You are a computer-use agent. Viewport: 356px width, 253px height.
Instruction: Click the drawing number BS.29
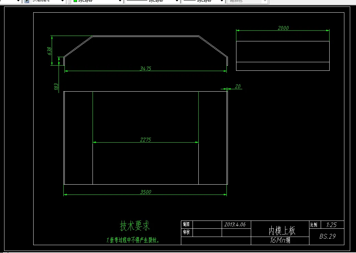click(328, 236)
